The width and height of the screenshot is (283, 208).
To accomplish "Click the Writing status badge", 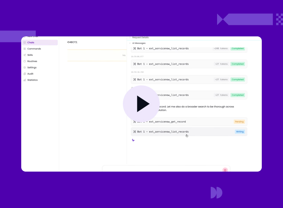I will pos(240,131).
